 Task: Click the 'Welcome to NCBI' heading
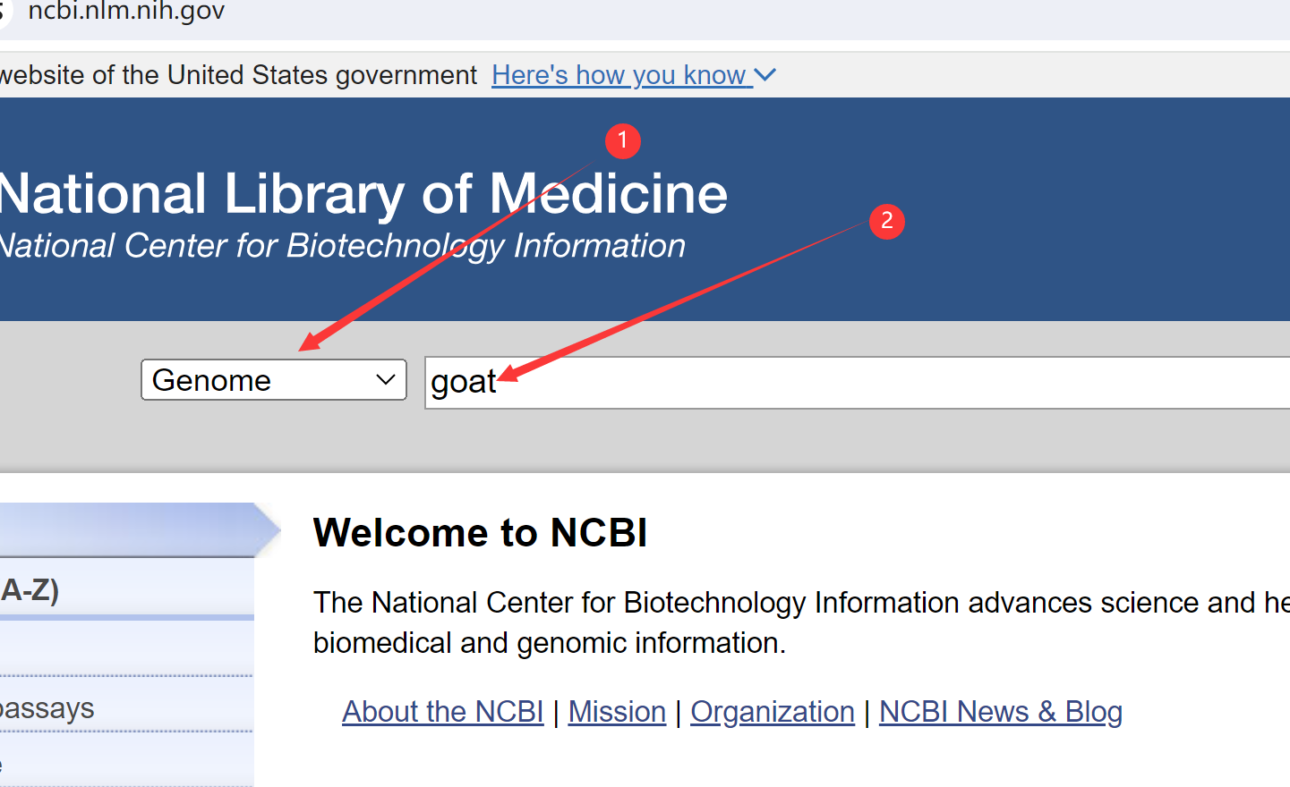tap(480, 533)
